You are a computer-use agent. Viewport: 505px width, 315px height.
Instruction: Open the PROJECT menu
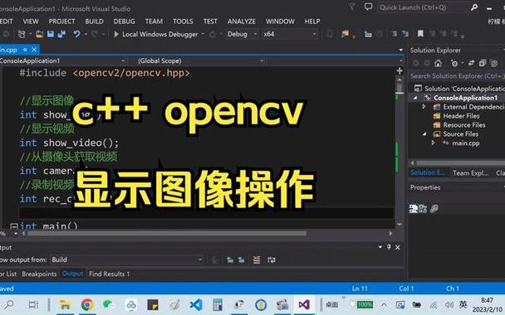(x=61, y=22)
